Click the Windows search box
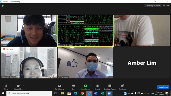The image size is (171, 96). click(29, 93)
